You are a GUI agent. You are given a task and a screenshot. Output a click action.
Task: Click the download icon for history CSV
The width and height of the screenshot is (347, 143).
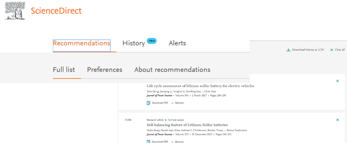click(288, 50)
